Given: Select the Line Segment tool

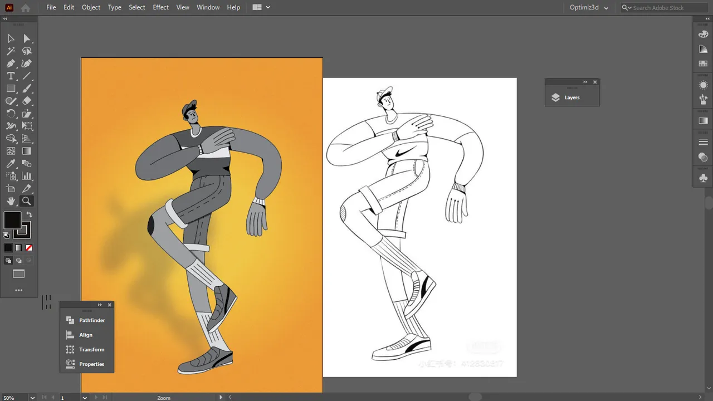Looking at the screenshot, I should pyautogui.click(x=26, y=76).
